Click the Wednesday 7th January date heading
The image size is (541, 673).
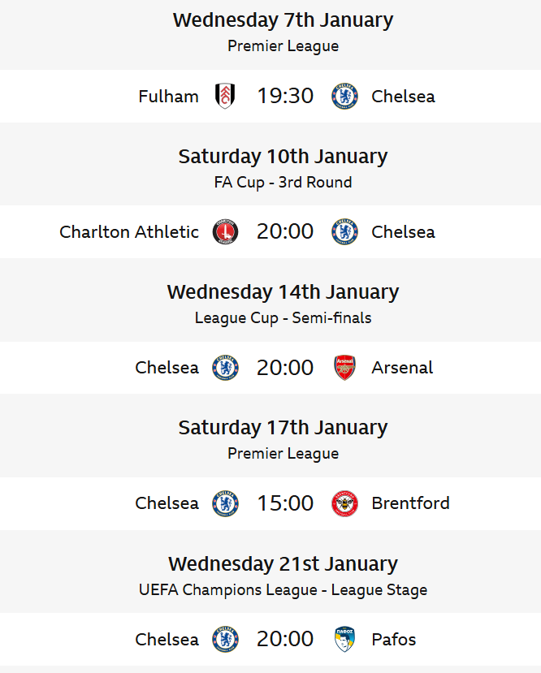click(283, 20)
